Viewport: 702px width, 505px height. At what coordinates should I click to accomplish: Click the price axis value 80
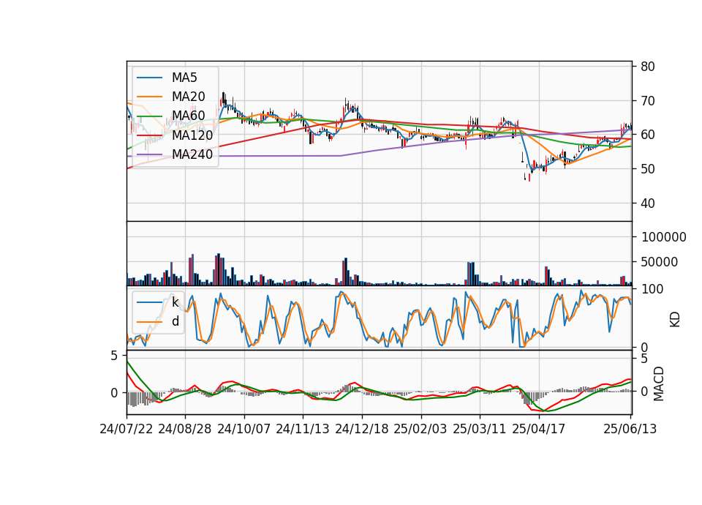pos(647,67)
